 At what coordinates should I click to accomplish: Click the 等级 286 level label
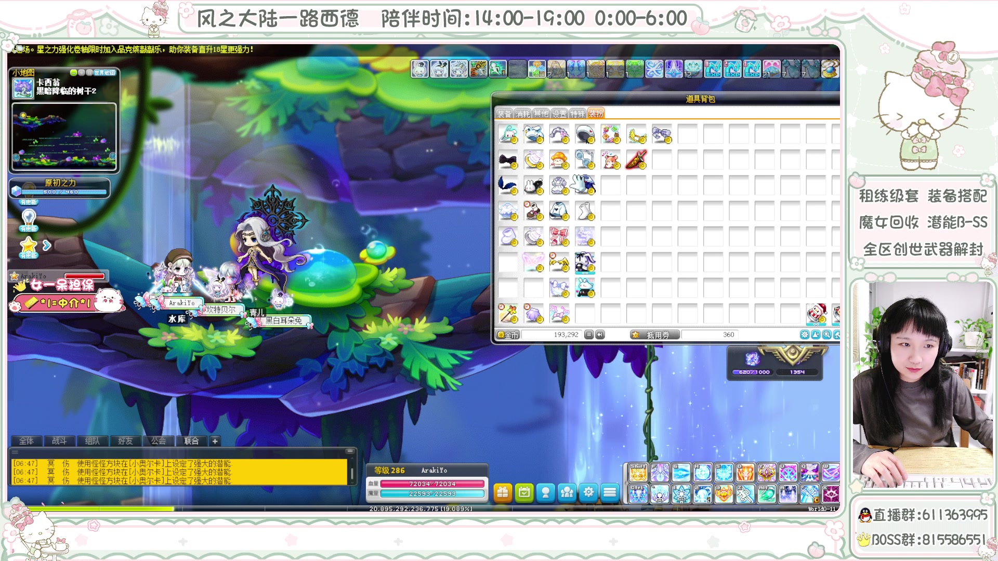point(389,470)
